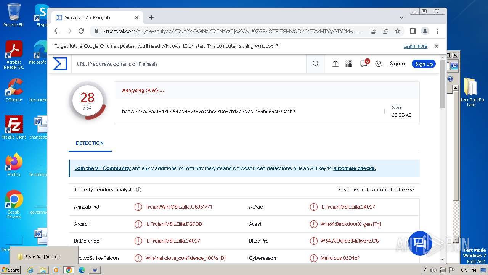Dismiss the Chrome update notification banner
Image resolution: width=488 pixels, height=275 pixels.
pos(437,46)
